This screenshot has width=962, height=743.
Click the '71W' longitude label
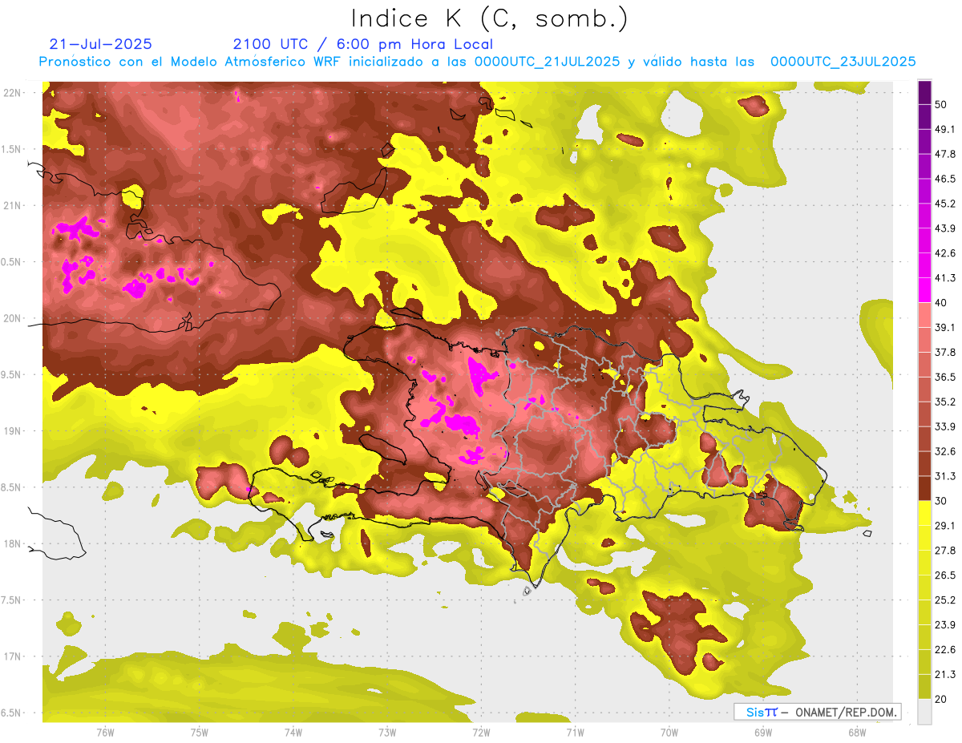[575, 733]
